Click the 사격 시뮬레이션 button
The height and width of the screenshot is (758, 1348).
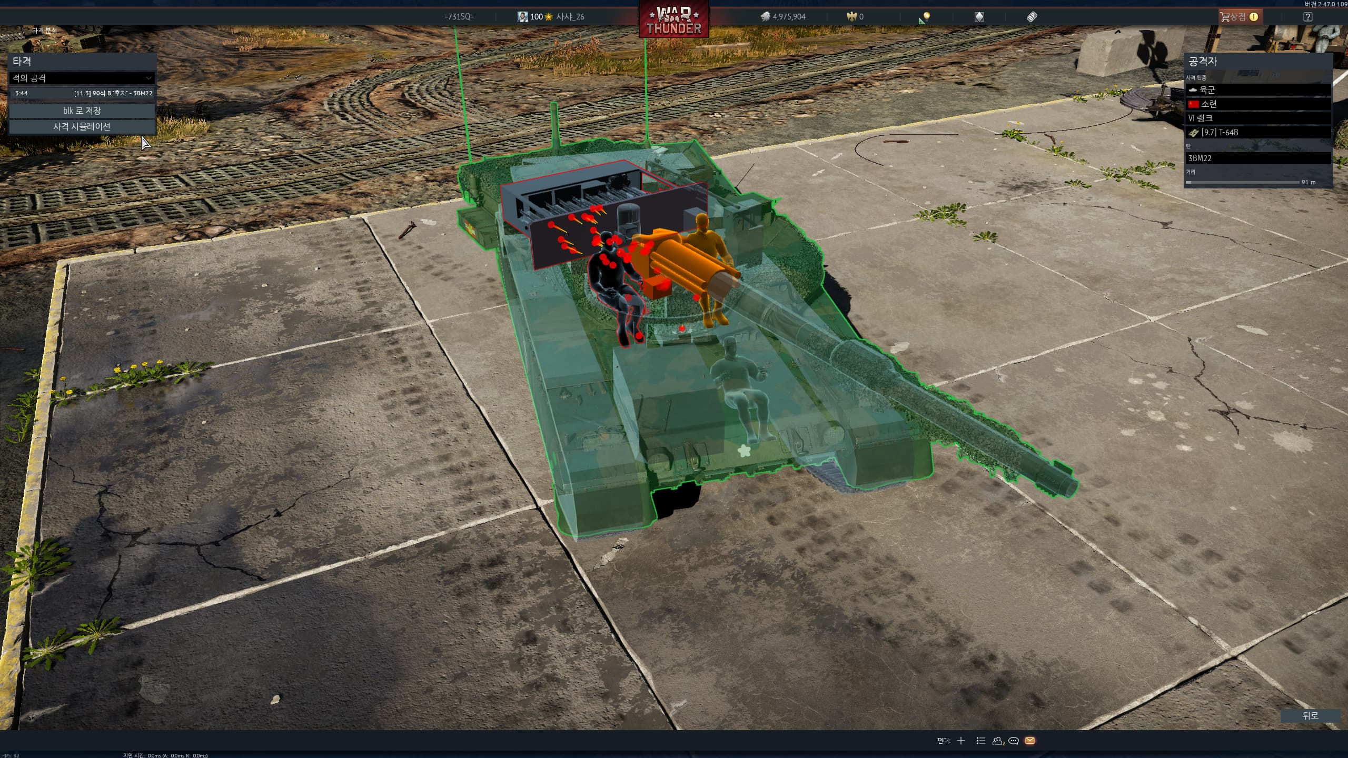coord(82,127)
